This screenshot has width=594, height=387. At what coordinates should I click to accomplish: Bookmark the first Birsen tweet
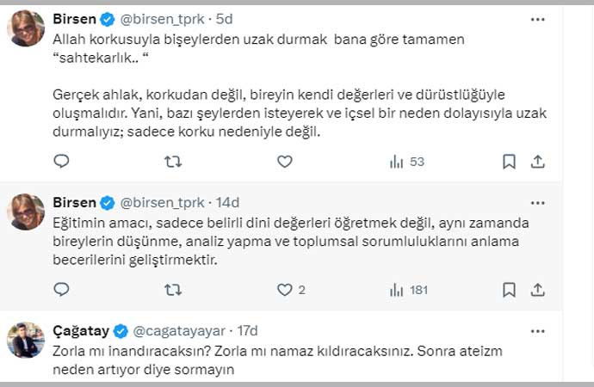509,161
